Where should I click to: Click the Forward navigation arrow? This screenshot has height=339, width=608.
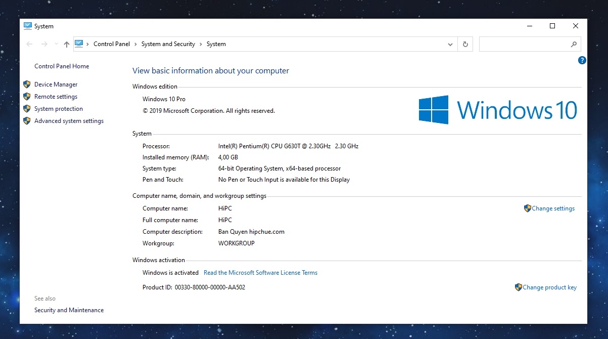pos(44,44)
